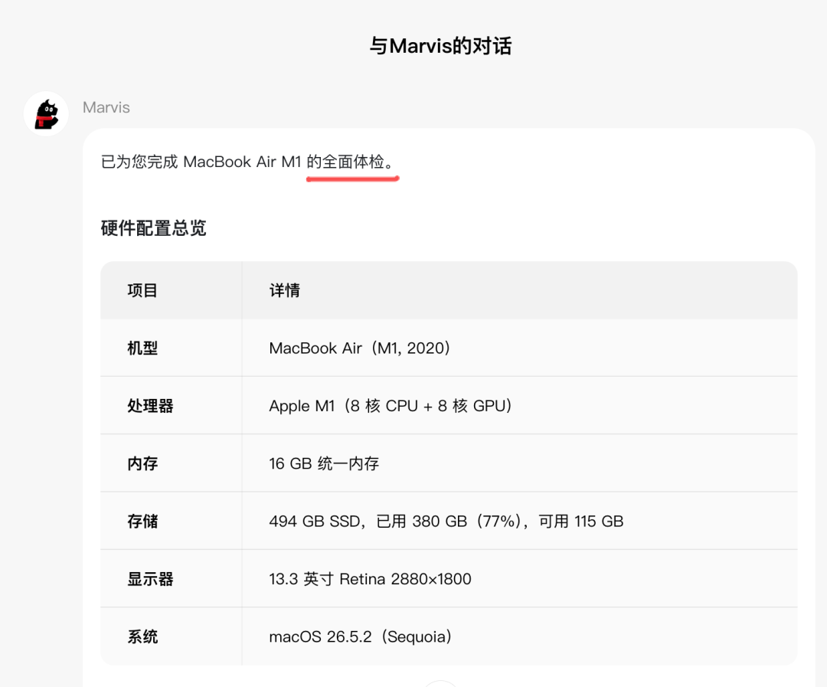Select macOS 26.5.2 (Sequoia) value
This screenshot has width=827, height=687.
(x=361, y=636)
